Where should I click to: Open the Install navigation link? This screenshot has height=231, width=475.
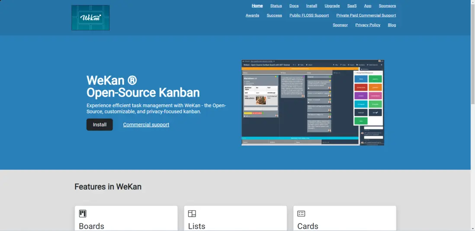pos(312,6)
